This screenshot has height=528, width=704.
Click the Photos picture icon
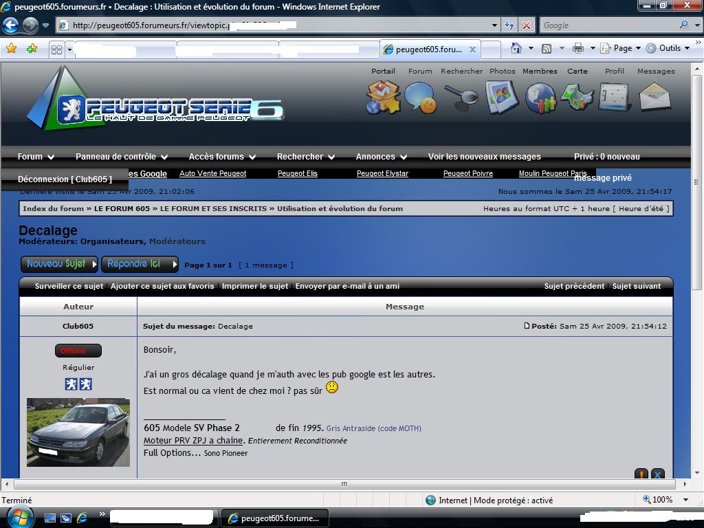[502, 98]
